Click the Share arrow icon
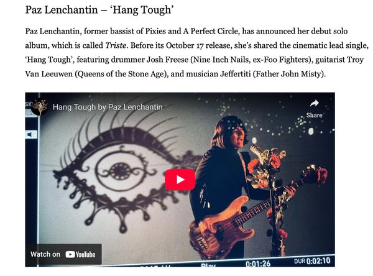Viewport: 373px width, 276px height. point(314,103)
